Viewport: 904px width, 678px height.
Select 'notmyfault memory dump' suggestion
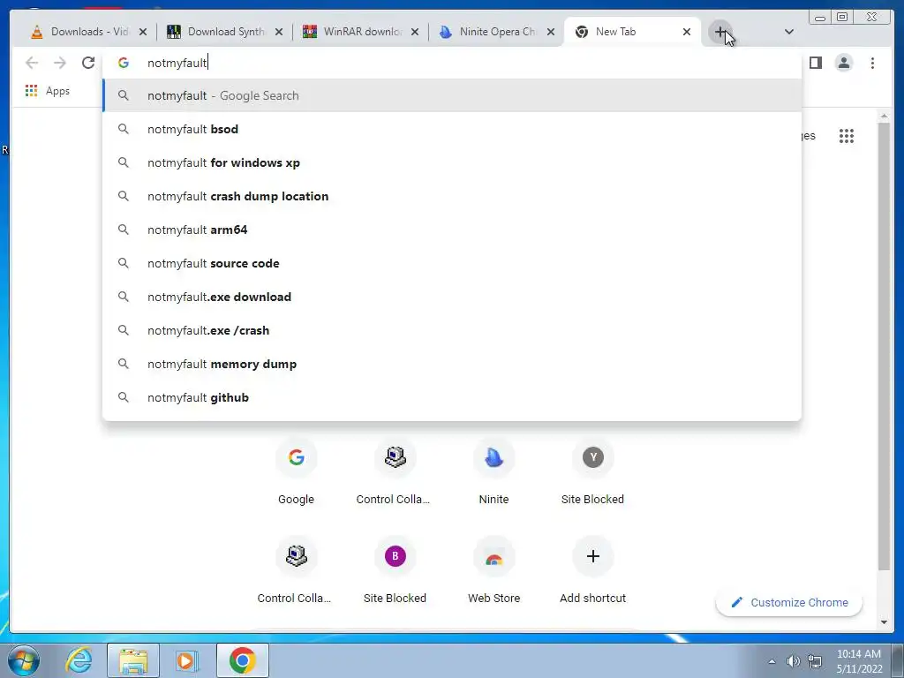pos(452,364)
